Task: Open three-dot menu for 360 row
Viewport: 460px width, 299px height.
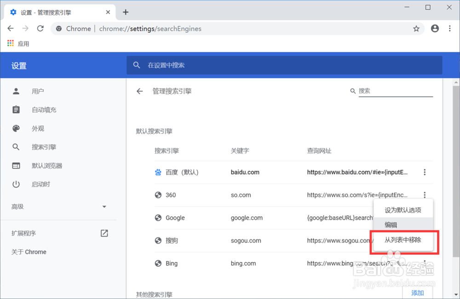Action: [425, 195]
